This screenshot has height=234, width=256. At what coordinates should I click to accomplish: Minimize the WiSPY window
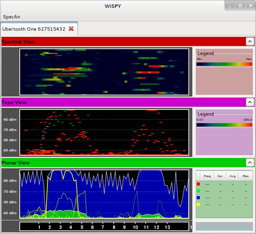pyautogui.click(x=230, y=6)
